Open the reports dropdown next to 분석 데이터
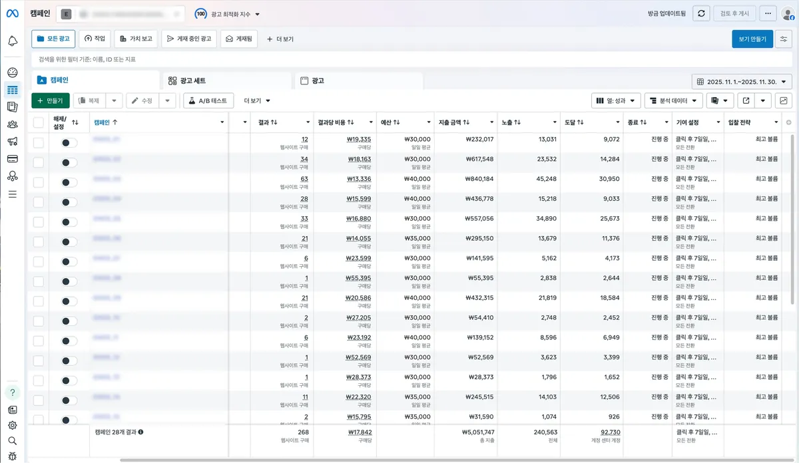The width and height of the screenshot is (799, 463). (x=720, y=100)
